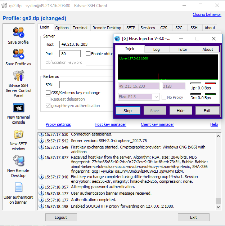This screenshot has width=225, height=226.
Task: Click the Port input field
Action: 70,54
